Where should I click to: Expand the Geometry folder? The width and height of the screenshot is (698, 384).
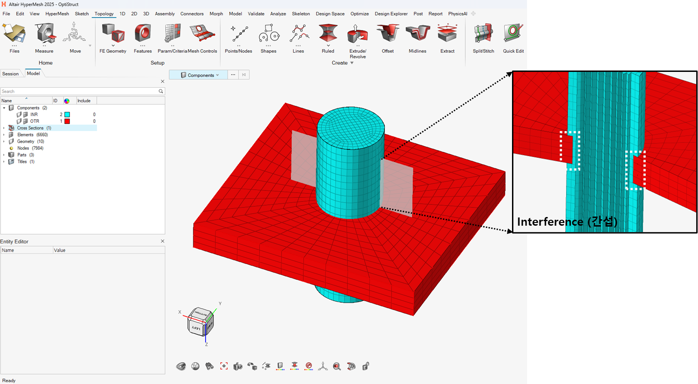[x=4, y=141]
